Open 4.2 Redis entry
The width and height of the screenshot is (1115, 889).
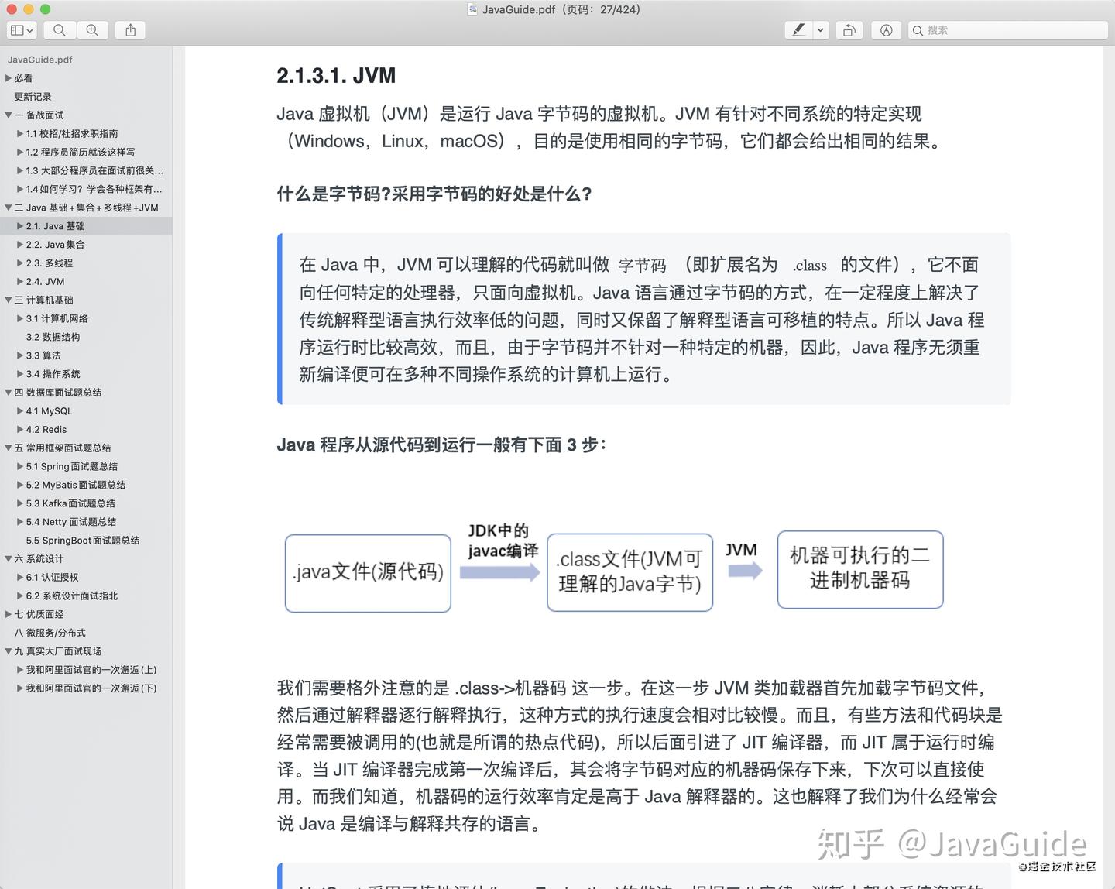pyautogui.click(x=46, y=430)
